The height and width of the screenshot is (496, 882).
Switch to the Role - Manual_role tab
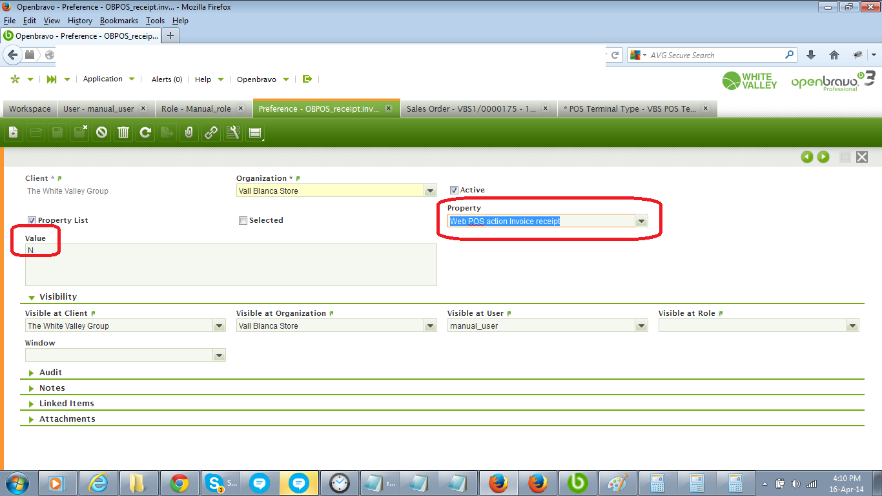[196, 108]
